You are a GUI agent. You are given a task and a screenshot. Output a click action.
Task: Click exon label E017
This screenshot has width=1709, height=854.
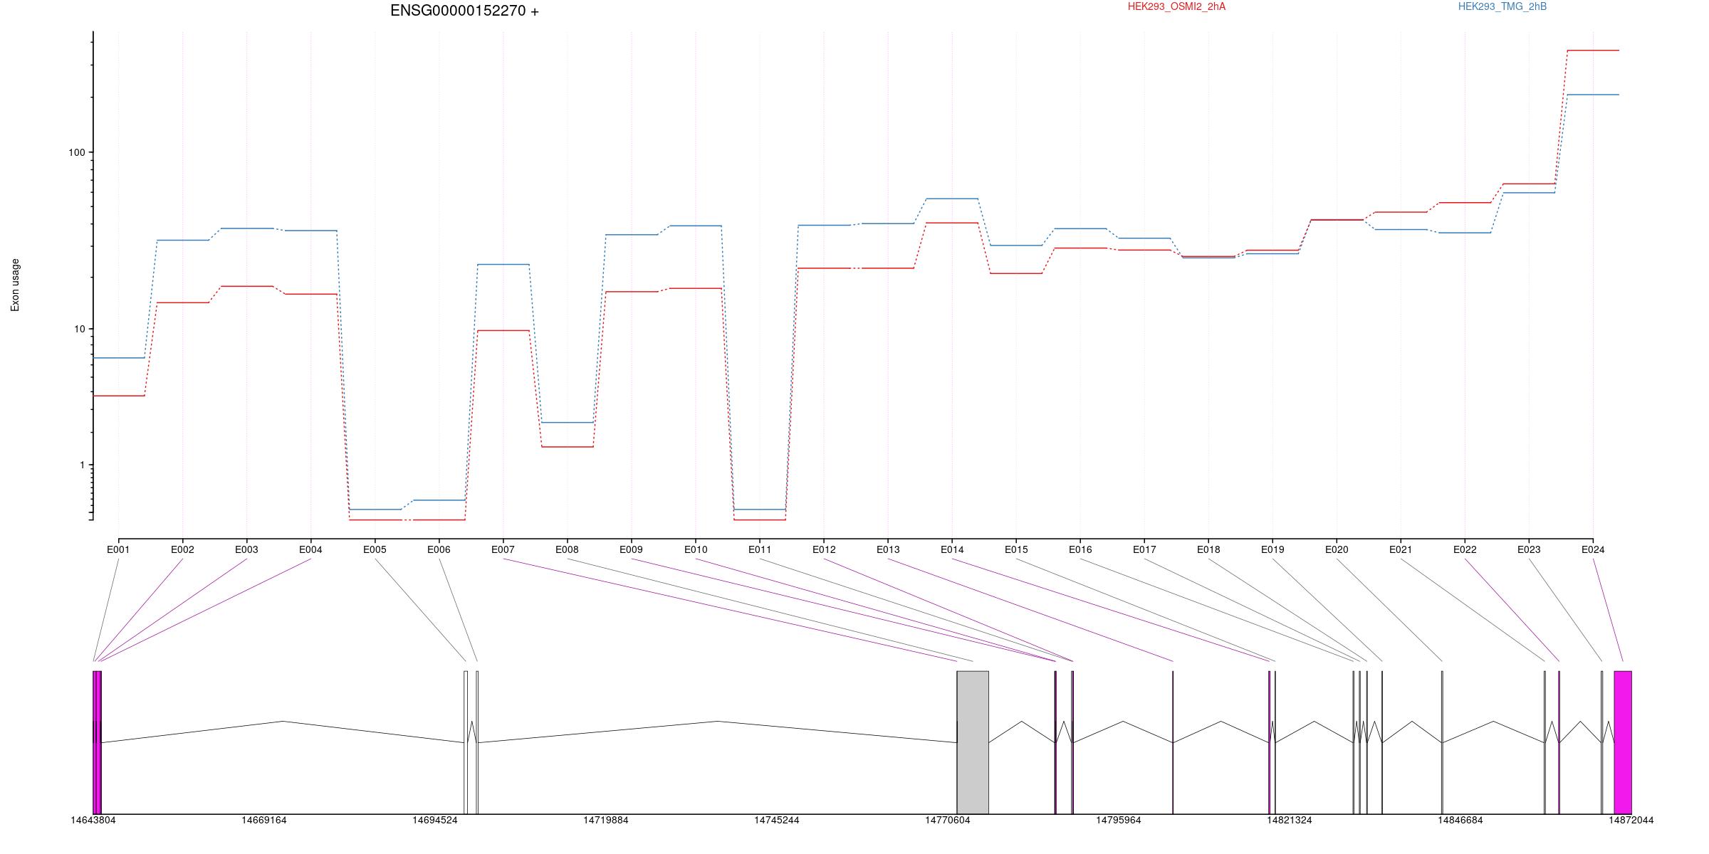click(1144, 549)
